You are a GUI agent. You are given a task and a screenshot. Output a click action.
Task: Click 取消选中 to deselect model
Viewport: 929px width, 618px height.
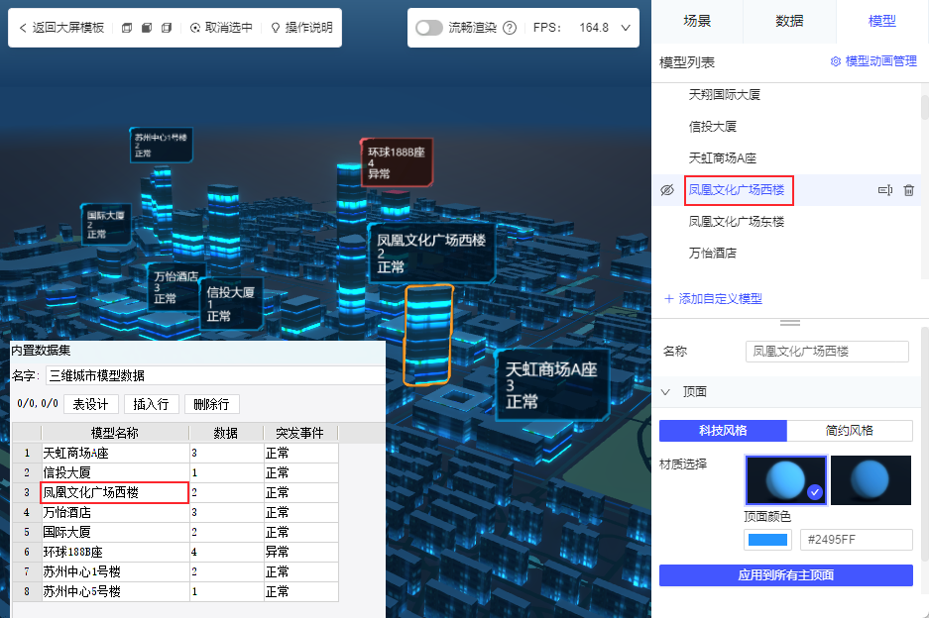(221, 27)
